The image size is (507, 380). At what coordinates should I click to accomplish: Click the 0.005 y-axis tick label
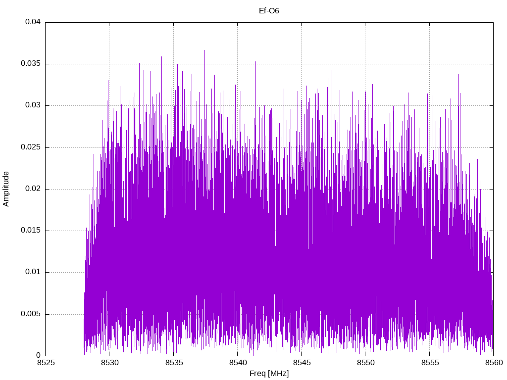tap(31, 314)
